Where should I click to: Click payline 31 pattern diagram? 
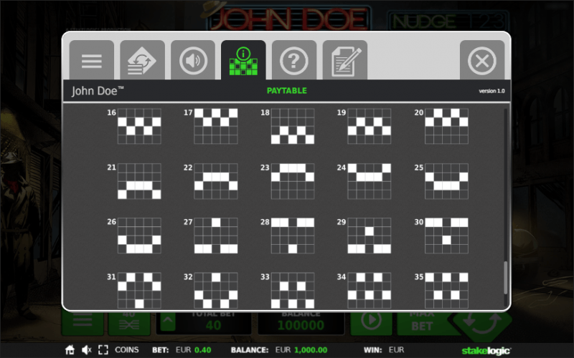[x=139, y=291]
